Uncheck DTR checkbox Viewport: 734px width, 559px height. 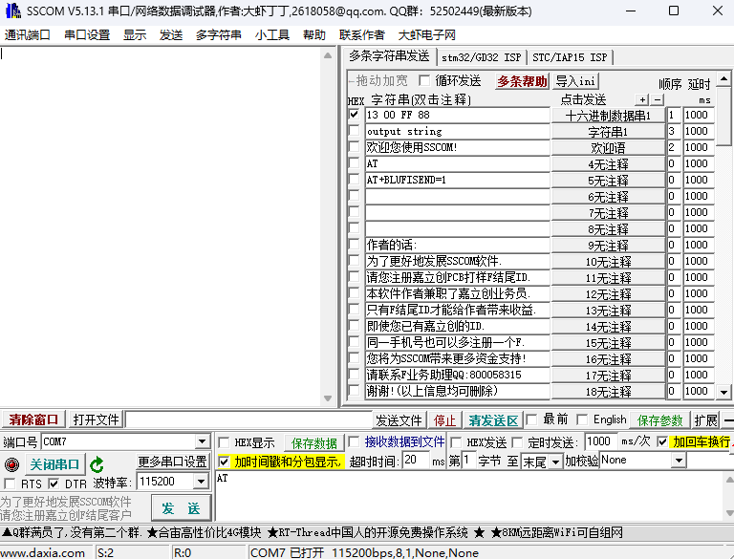coord(54,484)
